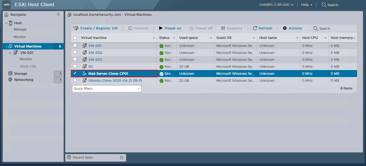Open More VMs... in Navigator
This screenshot has height=166, width=366.
click(x=30, y=66)
